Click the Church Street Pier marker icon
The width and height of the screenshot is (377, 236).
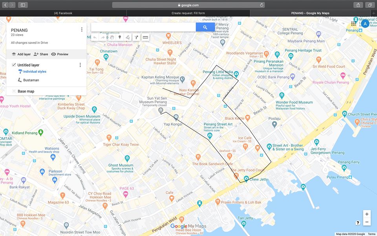tap(344, 113)
